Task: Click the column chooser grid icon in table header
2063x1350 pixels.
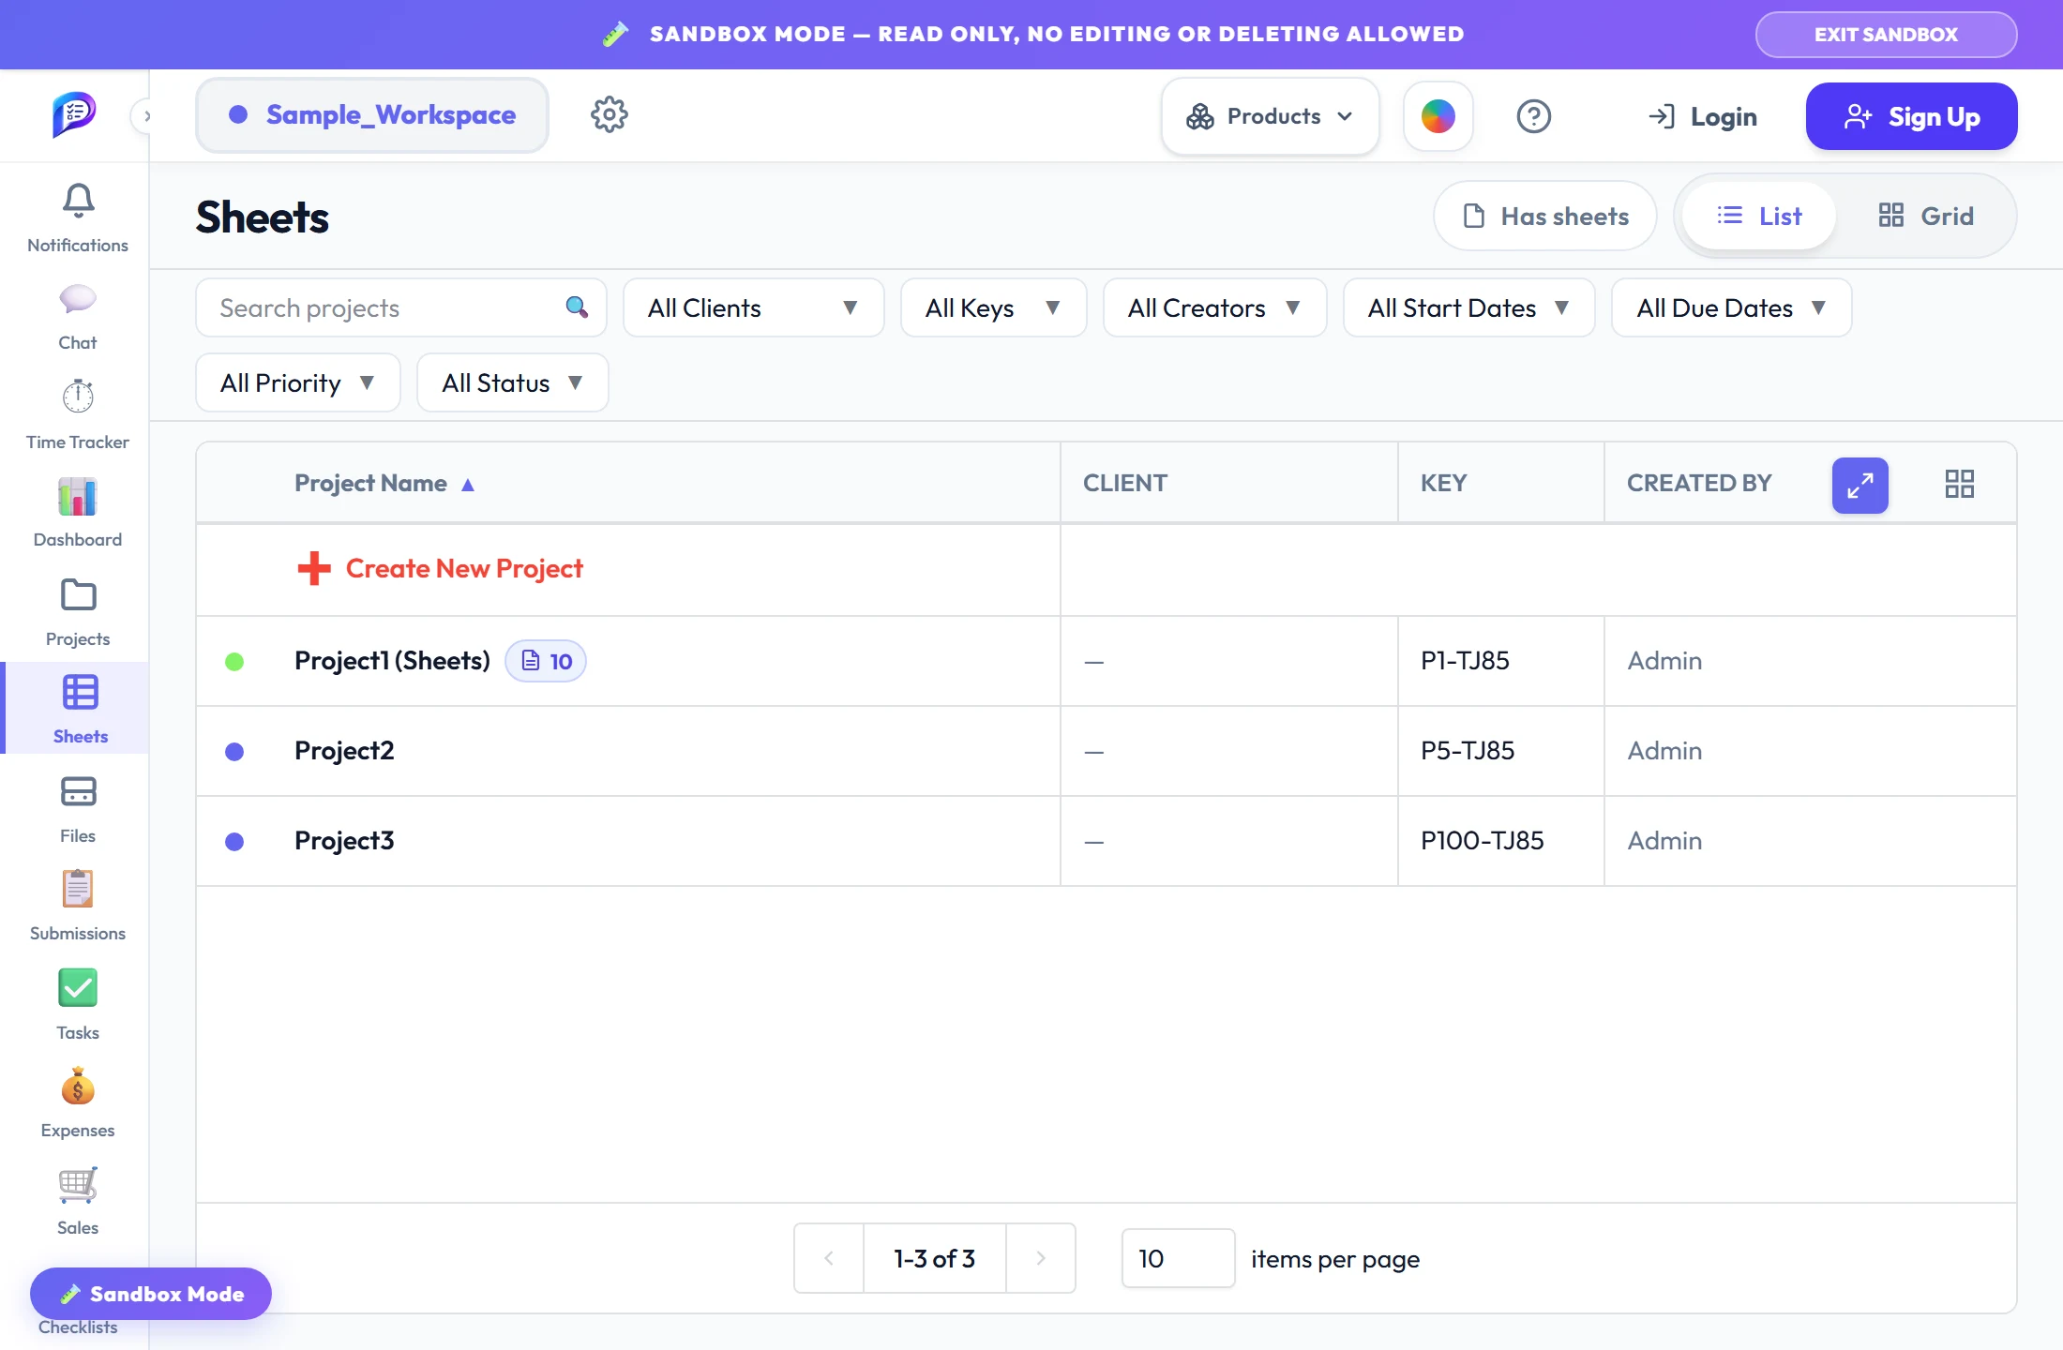Action: [x=1959, y=484]
